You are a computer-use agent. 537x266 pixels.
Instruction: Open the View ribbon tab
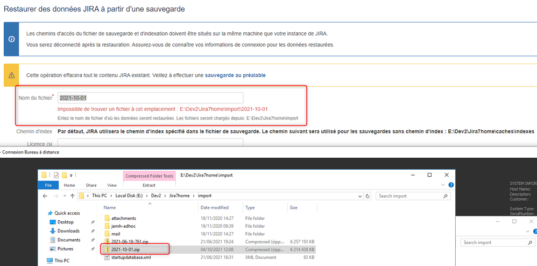point(112,185)
